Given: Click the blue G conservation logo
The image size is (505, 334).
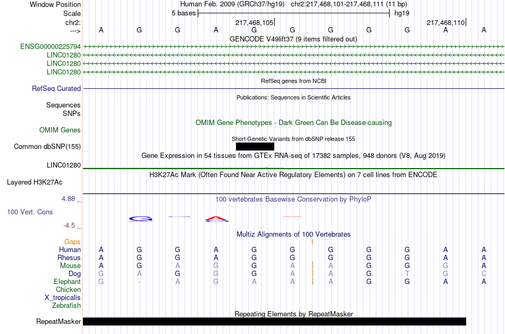Looking at the screenshot, I should tap(140, 219).
